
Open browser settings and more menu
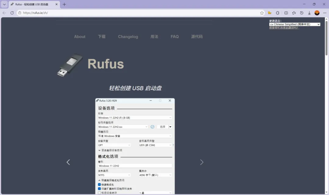[x=325, y=13]
